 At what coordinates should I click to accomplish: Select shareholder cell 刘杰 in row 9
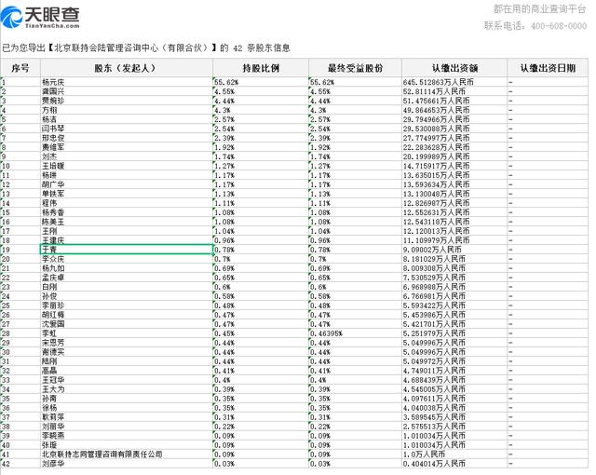point(127,156)
